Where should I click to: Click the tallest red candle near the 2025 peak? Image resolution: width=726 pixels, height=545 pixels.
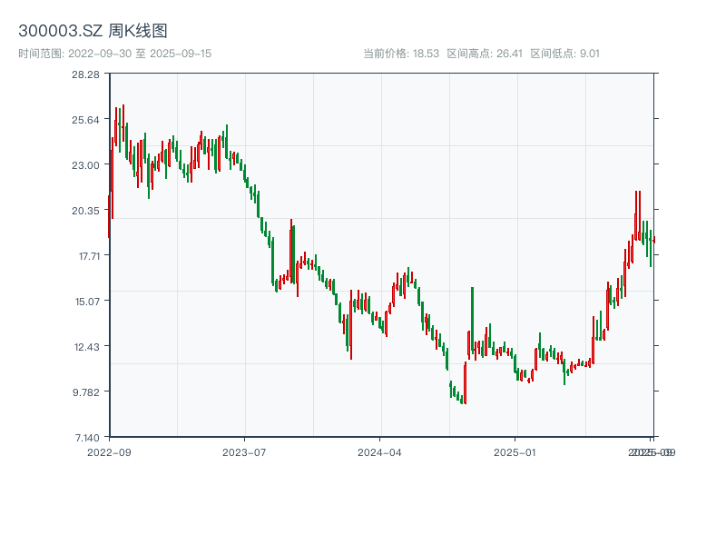pos(636,213)
